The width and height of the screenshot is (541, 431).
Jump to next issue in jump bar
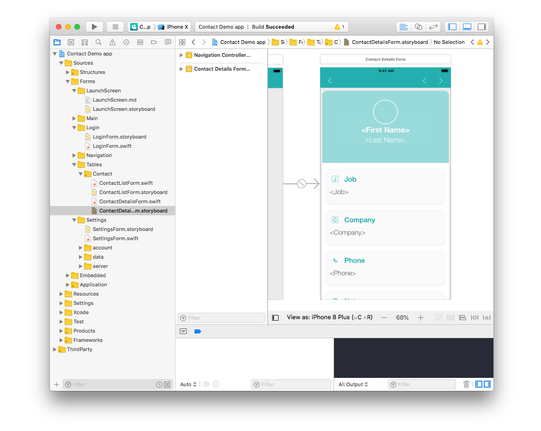click(x=487, y=42)
